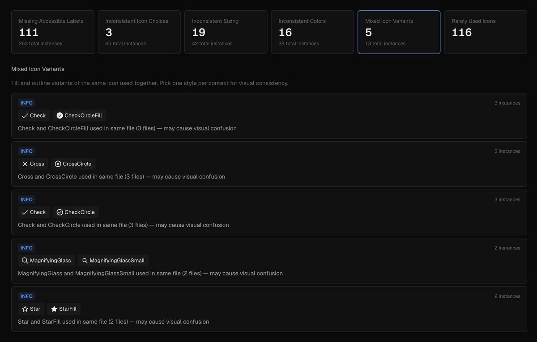
Task: Click the crossed circle icon in CrossCircle chip
Action: click(58, 164)
